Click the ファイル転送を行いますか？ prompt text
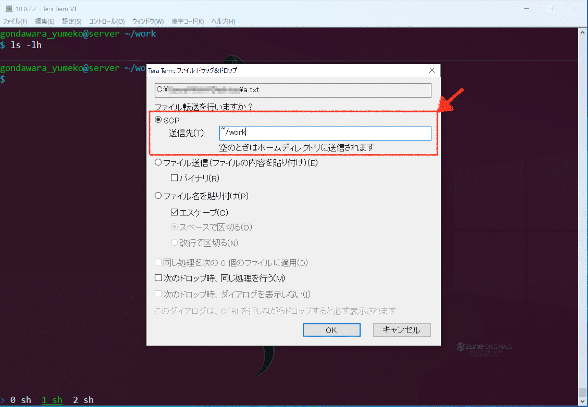 pyautogui.click(x=204, y=107)
